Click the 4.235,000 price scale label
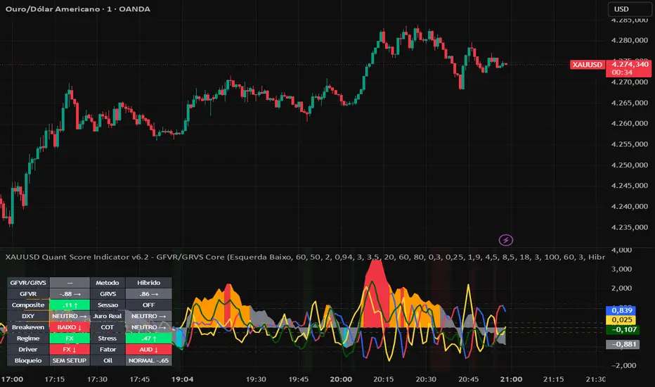Image resolution: width=655 pixels, height=387 pixels. coord(629,227)
